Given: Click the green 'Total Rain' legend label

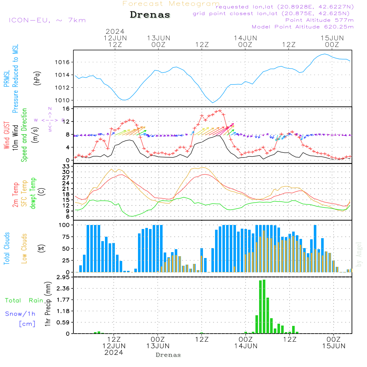Looking at the screenshot, I should point(24,301).
